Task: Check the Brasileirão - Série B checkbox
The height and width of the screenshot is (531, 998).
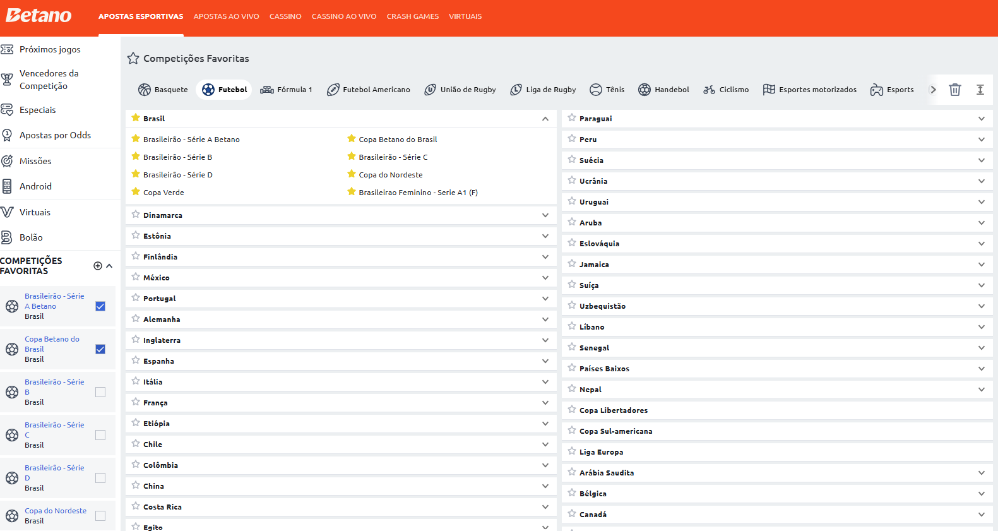Action: point(100,392)
